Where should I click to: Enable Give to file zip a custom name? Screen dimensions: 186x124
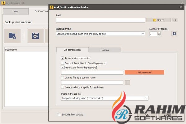[63, 77]
